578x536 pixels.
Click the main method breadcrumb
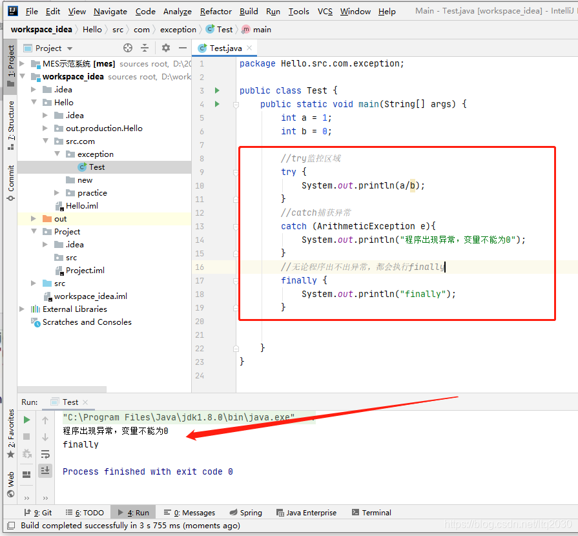coord(257,30)
